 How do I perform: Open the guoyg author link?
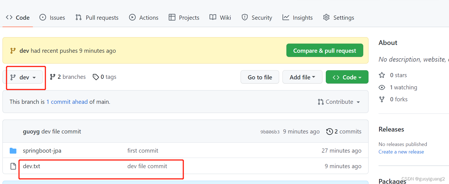point(31,132)
